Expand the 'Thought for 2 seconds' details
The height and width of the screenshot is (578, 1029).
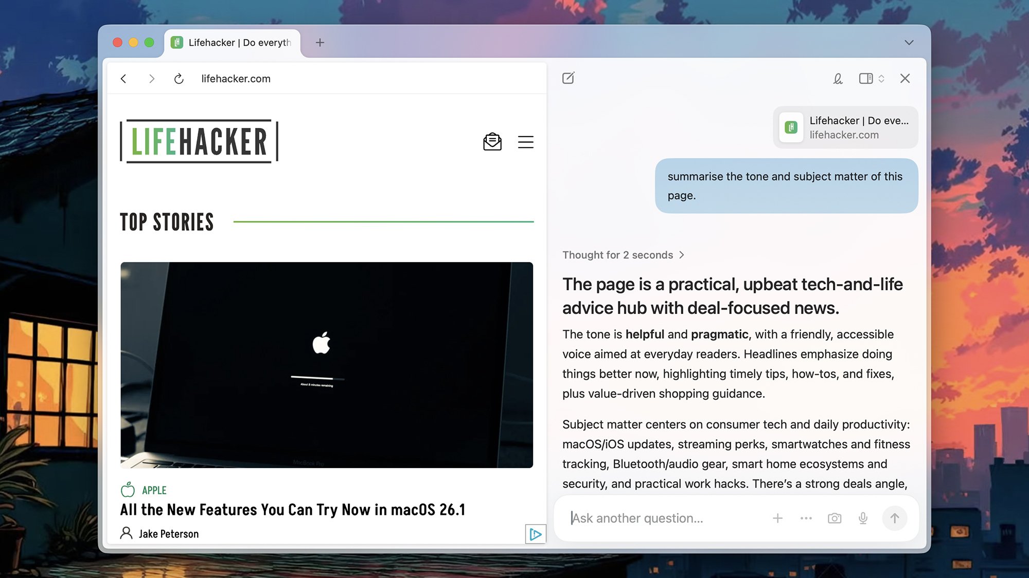click(x=623, y=255)
